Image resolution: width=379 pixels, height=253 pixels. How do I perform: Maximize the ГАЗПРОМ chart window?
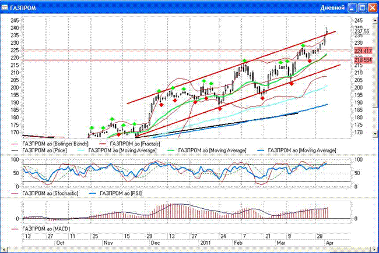click(x=362, y=8)
